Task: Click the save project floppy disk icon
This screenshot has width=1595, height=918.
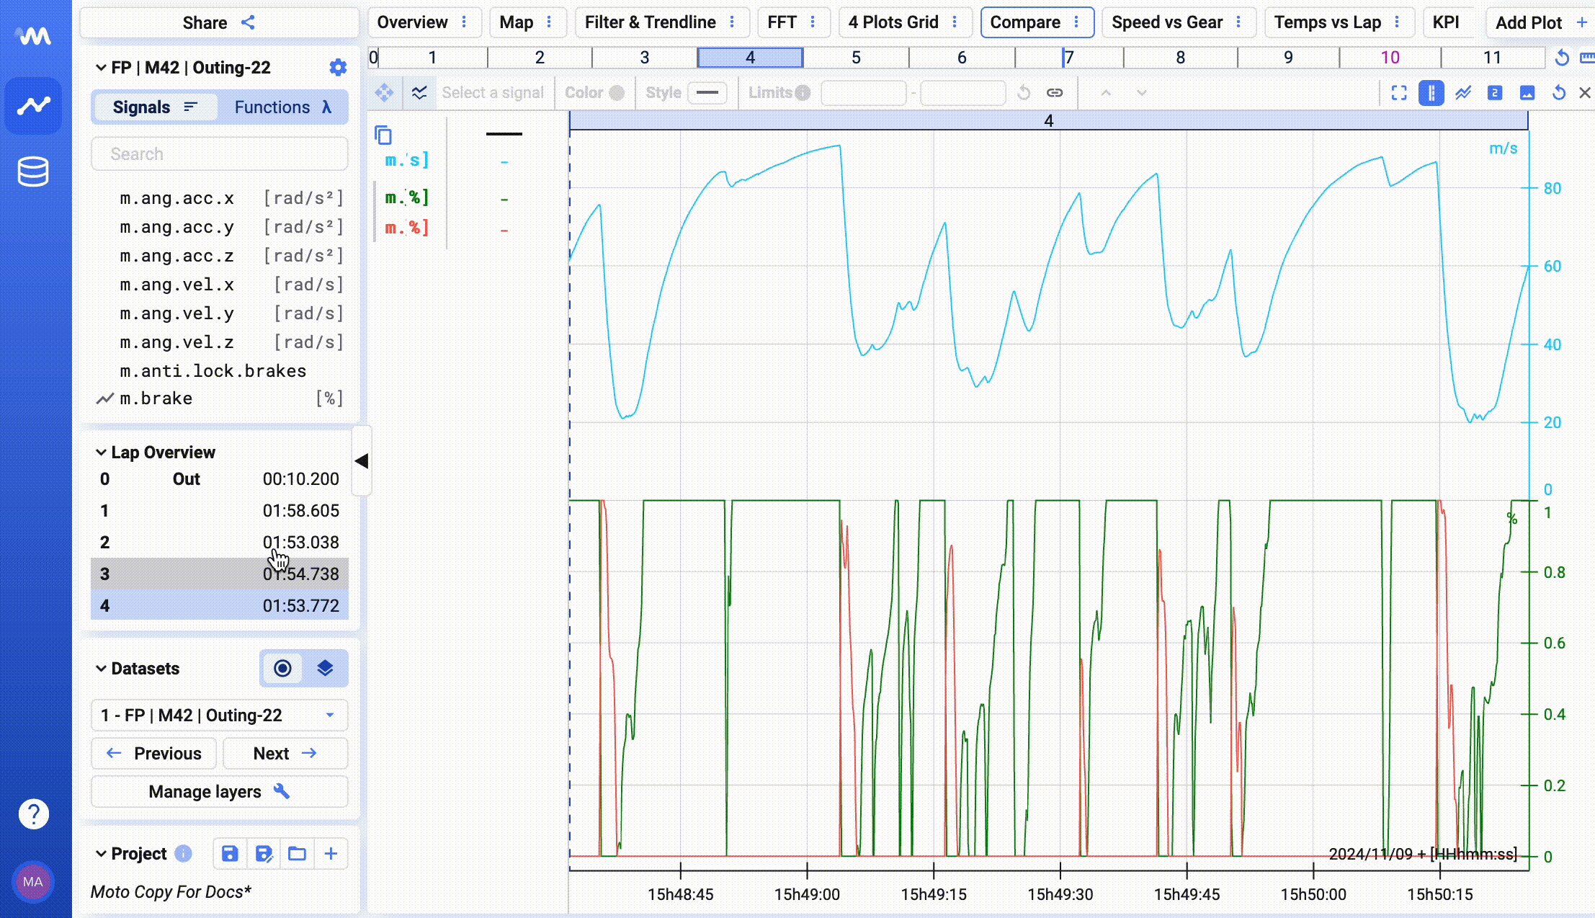Action: coord(230,854)
